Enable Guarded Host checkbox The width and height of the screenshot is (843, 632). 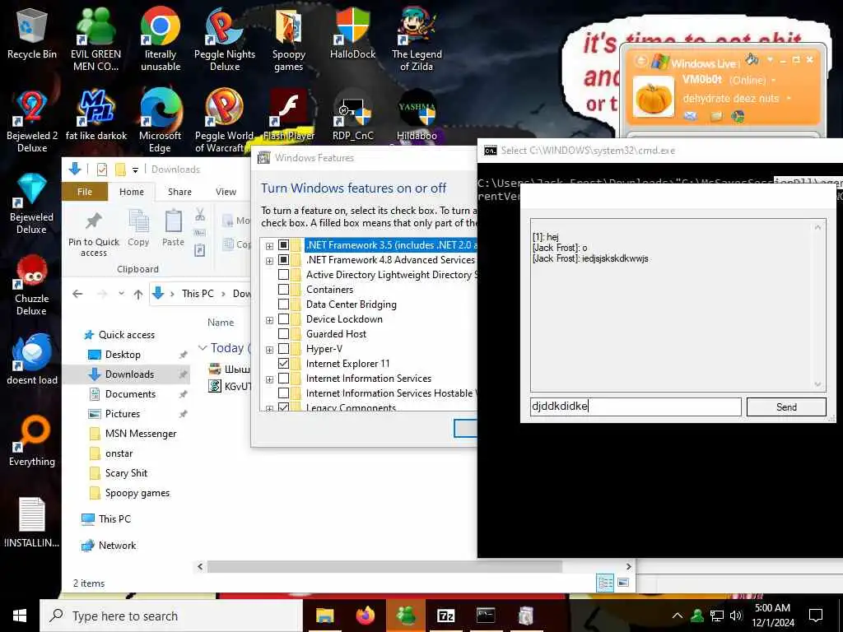click(283, 334)
